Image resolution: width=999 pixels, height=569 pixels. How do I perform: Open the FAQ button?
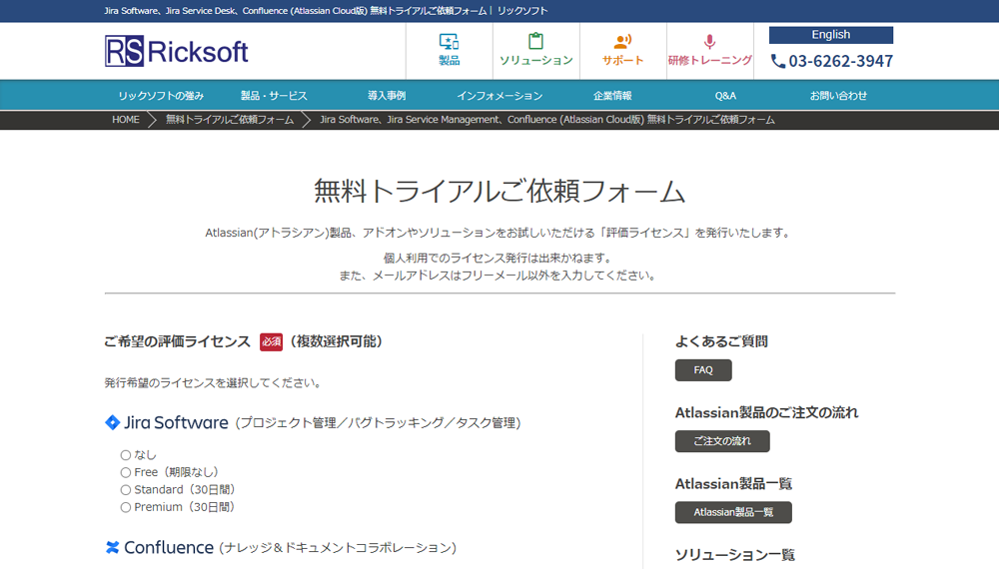click(703, 369)
